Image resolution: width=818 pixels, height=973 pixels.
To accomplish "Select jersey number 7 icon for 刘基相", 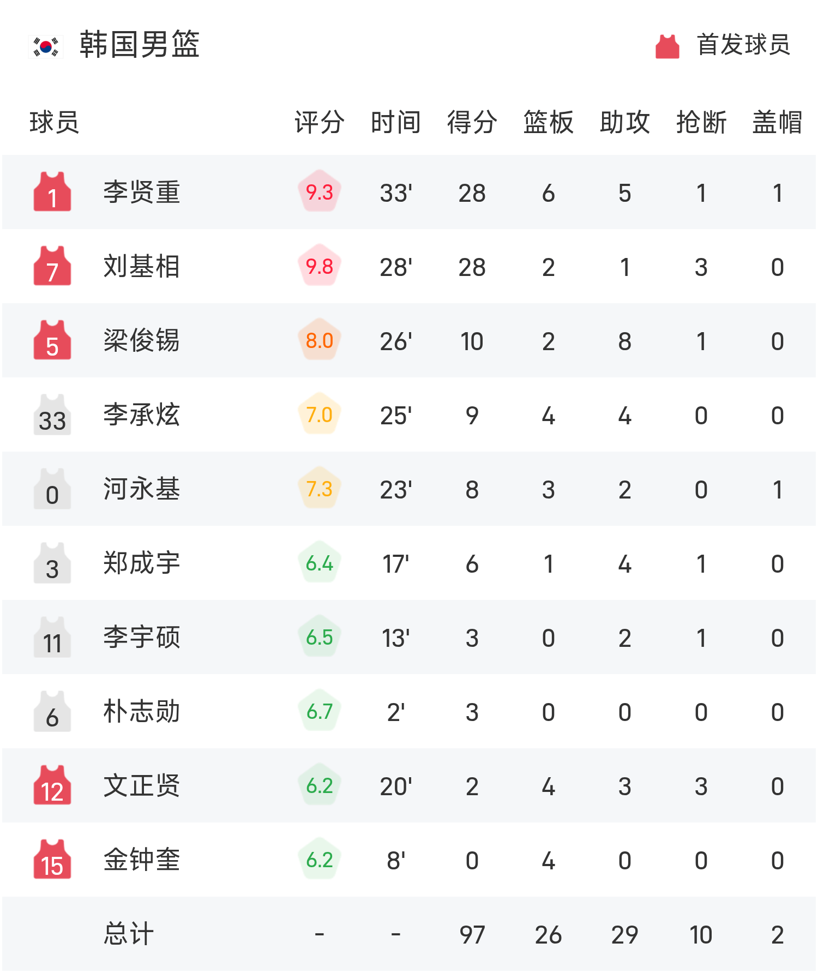I will (x=52, y=266).
